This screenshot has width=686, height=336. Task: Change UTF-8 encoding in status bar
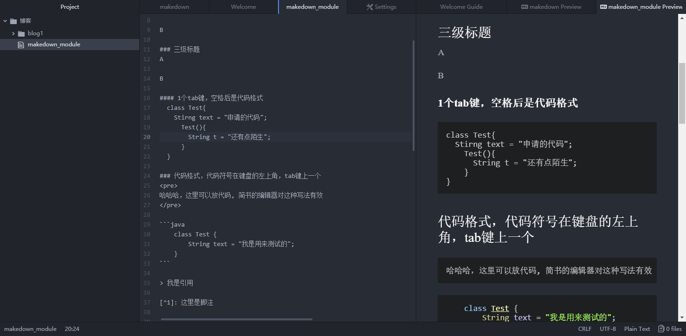(x=608, y=329)
